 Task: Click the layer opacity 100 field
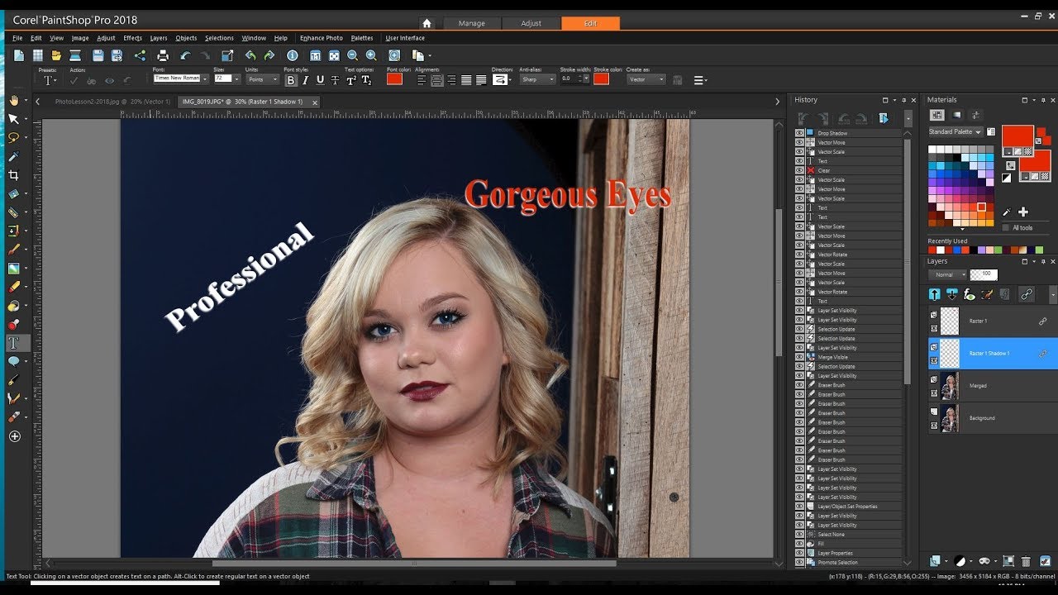[x=984, y=274]
